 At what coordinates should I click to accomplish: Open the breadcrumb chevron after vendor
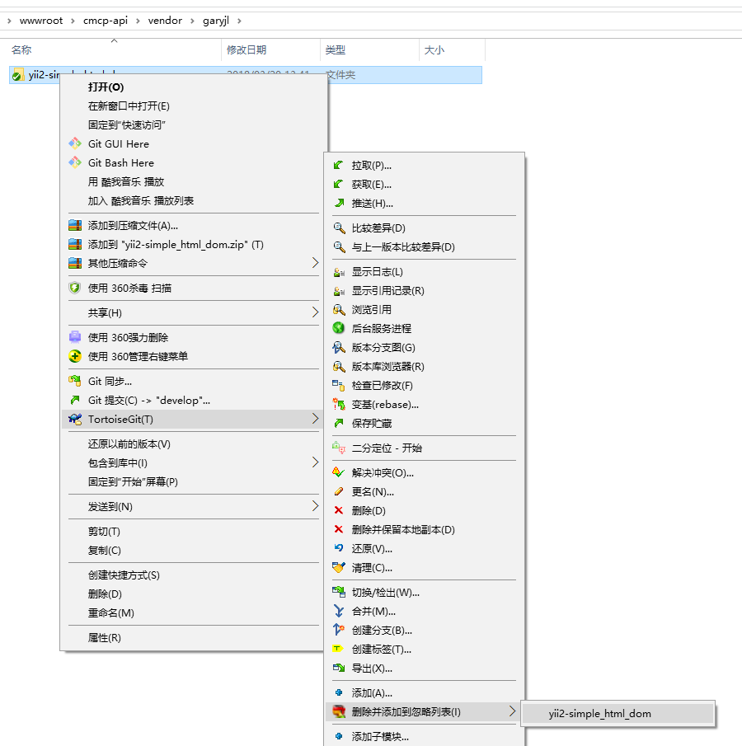pyautogui.click(x=192, y=21)
